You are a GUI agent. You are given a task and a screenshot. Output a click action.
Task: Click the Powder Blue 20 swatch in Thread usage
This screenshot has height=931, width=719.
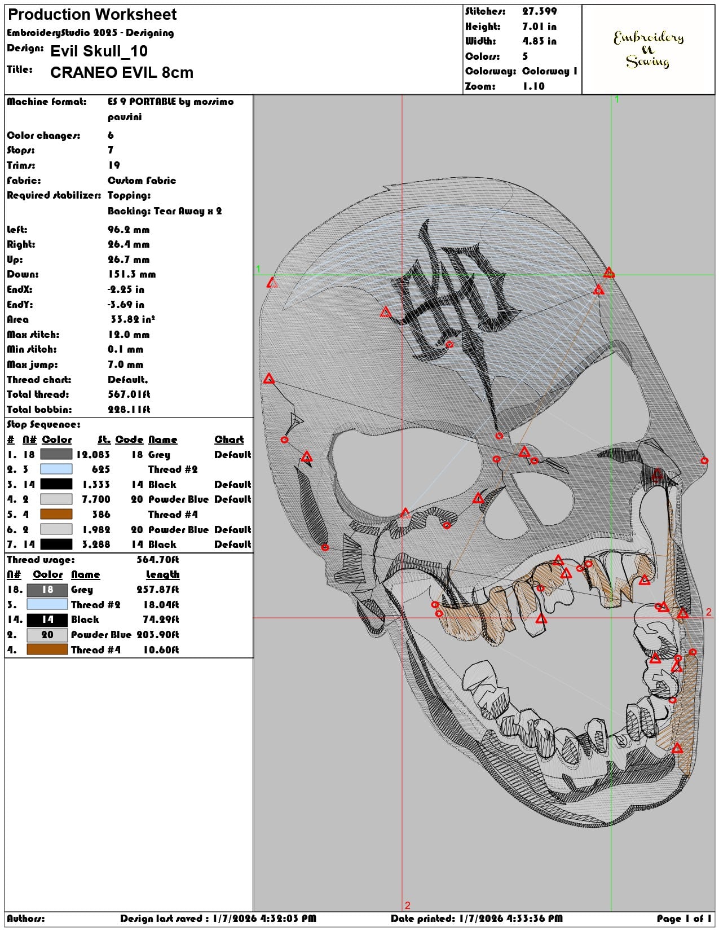click(47, 635)
